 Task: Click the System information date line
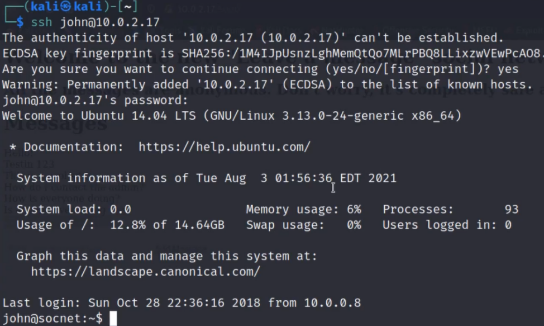pos(206,178)
